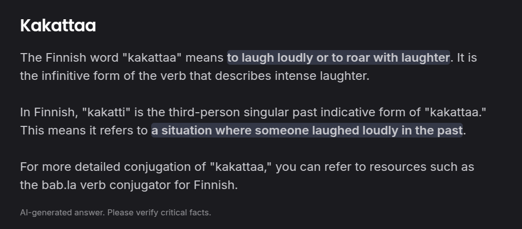This screenshot has height=229, width=522.
Task: Click the quoted word "kakatti"
Action: click(x=109, y=112)
